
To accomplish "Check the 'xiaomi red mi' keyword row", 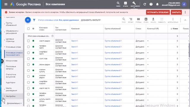I will 28,88.
